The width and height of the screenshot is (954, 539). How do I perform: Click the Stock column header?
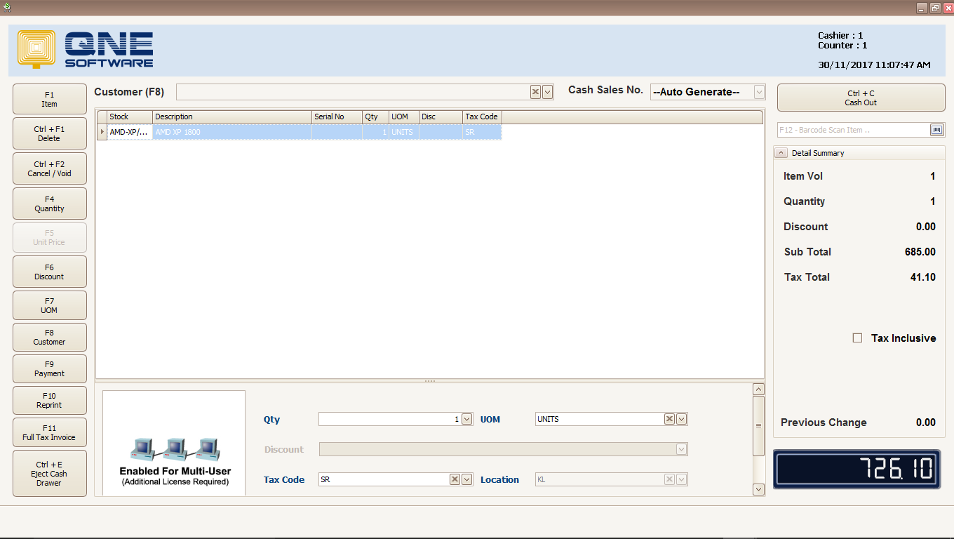pyautogui.click(x=130, y=117)
